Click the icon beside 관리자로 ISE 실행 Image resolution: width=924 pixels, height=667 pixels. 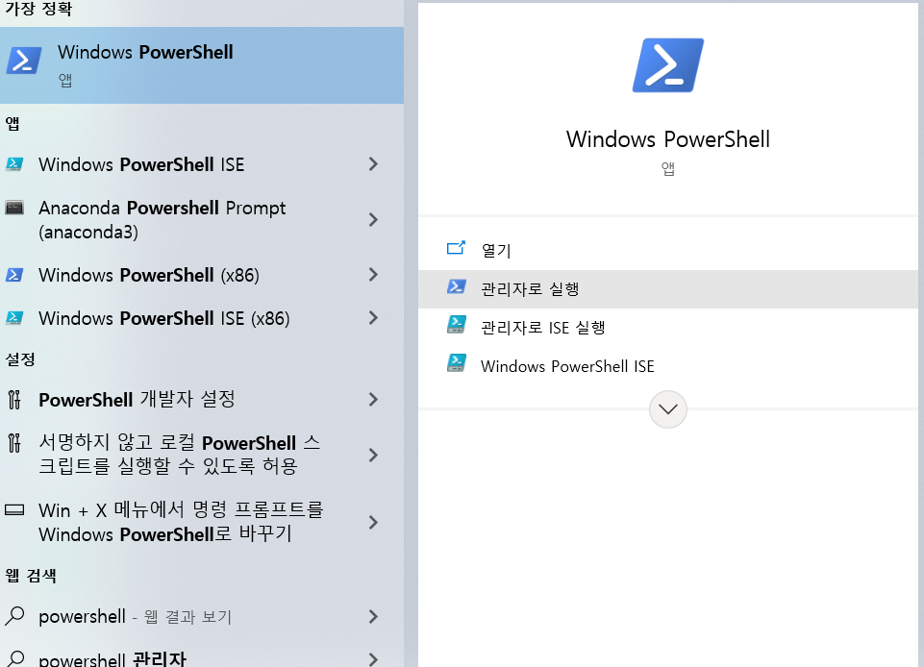click(456, 325)
